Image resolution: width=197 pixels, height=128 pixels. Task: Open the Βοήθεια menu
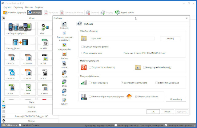pyautogui.click(x=39, y=7)
